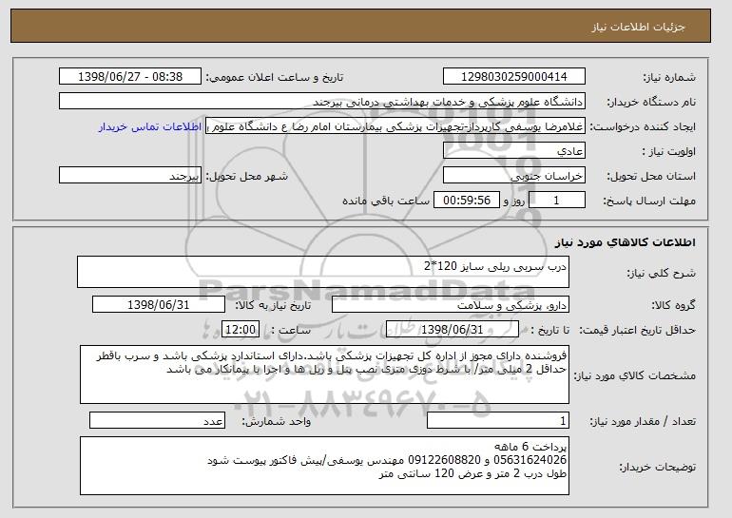Click the buyer organization name field
Viewport: 732px width, 518px height.
click(x=322, y=102)
